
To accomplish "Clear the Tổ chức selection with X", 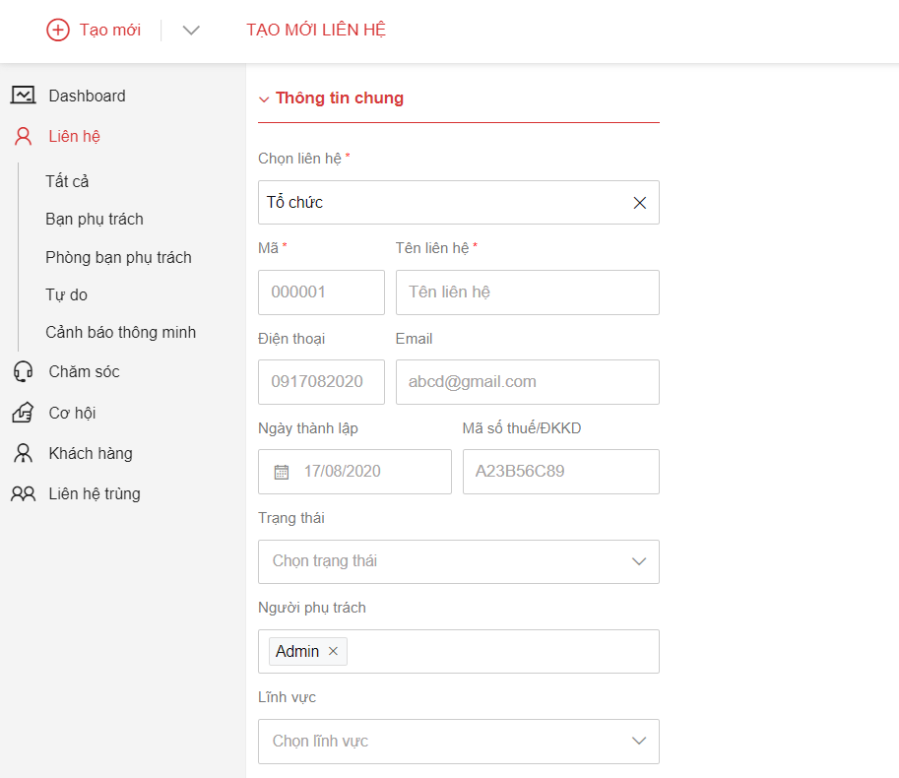I will [x=639, y=203].
